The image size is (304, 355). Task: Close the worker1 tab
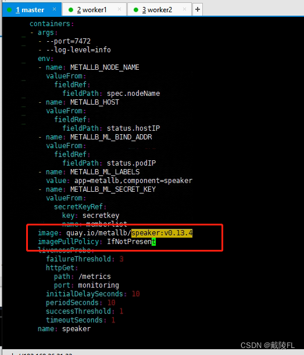tap(119, 9)
